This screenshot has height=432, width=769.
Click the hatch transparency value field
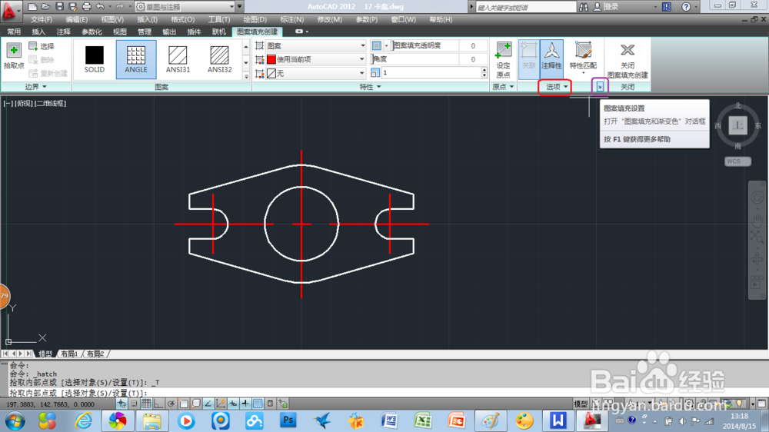pos(473,45)
